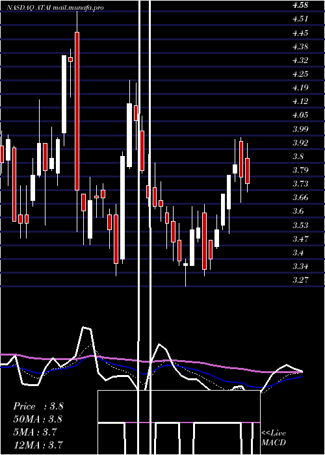Select the last red candlestick in the chart
This screenshot has height=455, width=325.
pos(247,171)
